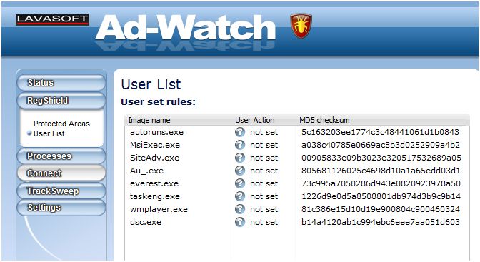Image resolution: width=480 pixels, height=262 pixels.
Task: Select the Au_.exe row
Action: tap(296, 171)
